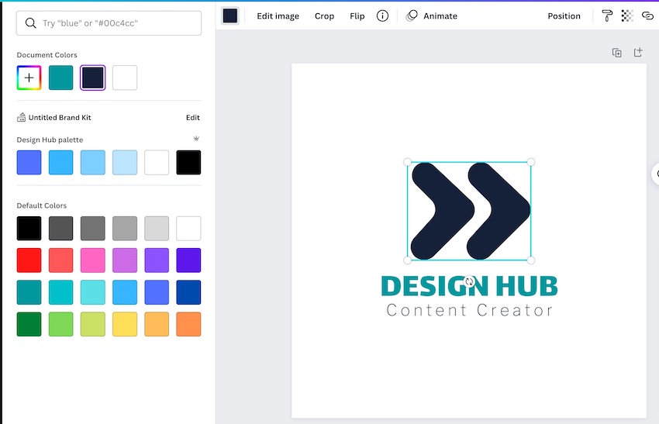The image size is (659, 424).
Task: Choose the orange default color swatch
Action: click(188, 324)
